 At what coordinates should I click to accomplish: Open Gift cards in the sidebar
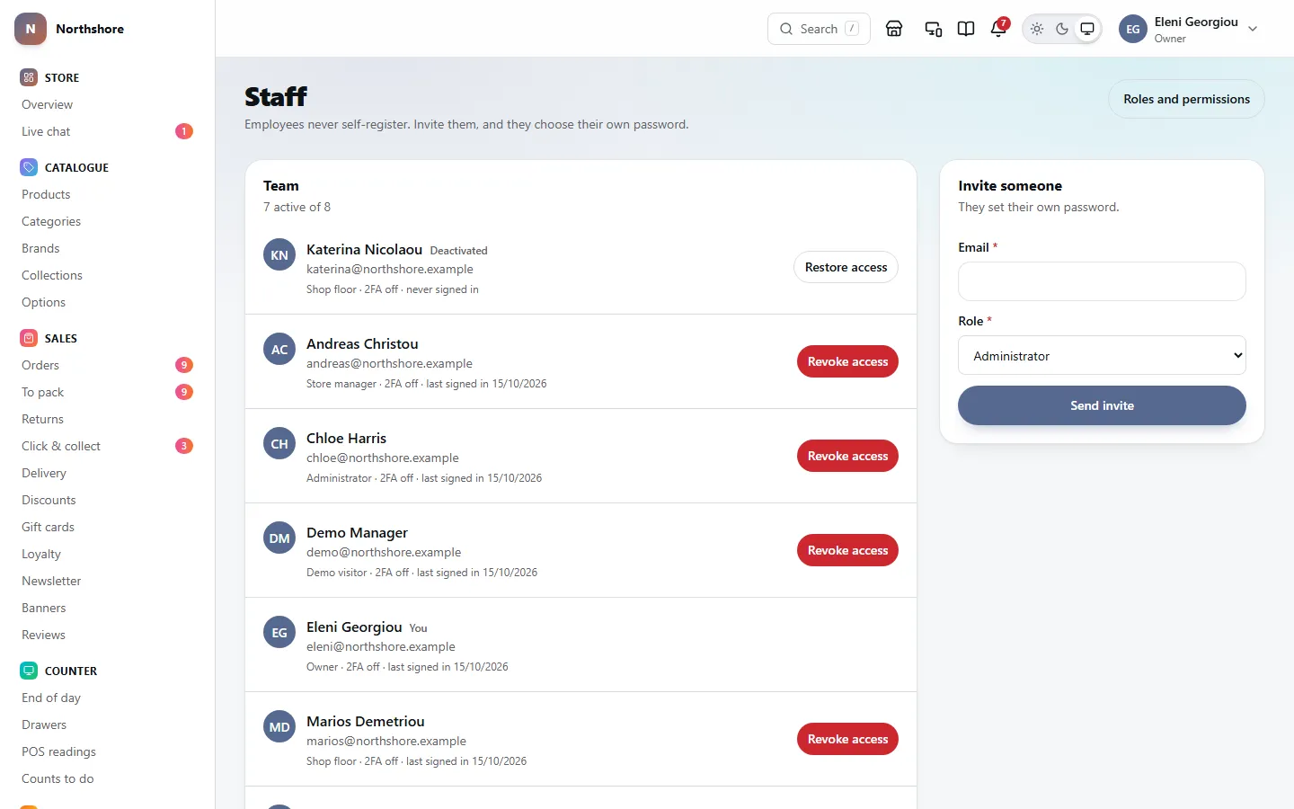pos(48,527)
